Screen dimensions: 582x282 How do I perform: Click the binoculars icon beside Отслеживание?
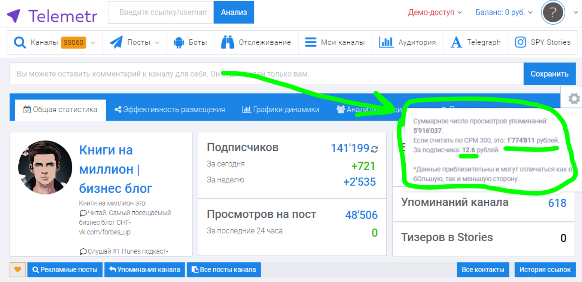pyautogui.click(x=227, y=42)
